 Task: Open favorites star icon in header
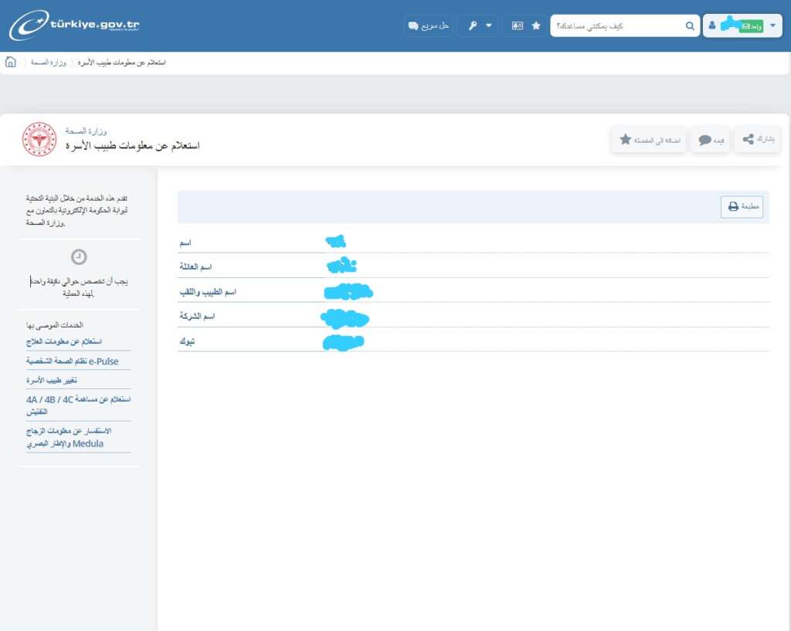point(536,25)
